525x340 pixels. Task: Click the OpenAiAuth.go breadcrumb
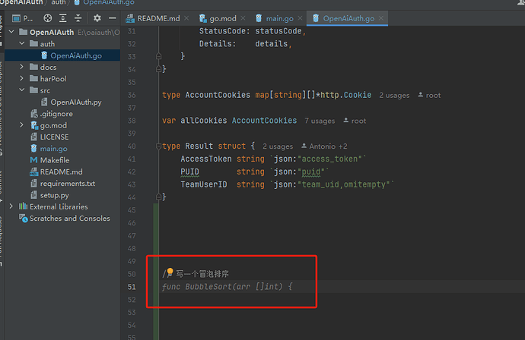tap(104, 2)
